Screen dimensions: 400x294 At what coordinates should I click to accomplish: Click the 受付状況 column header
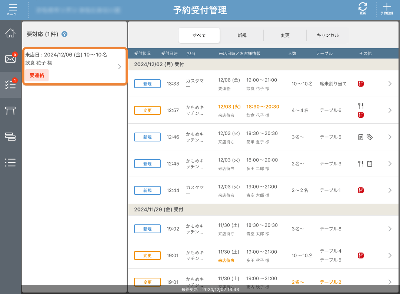[142, 54]
